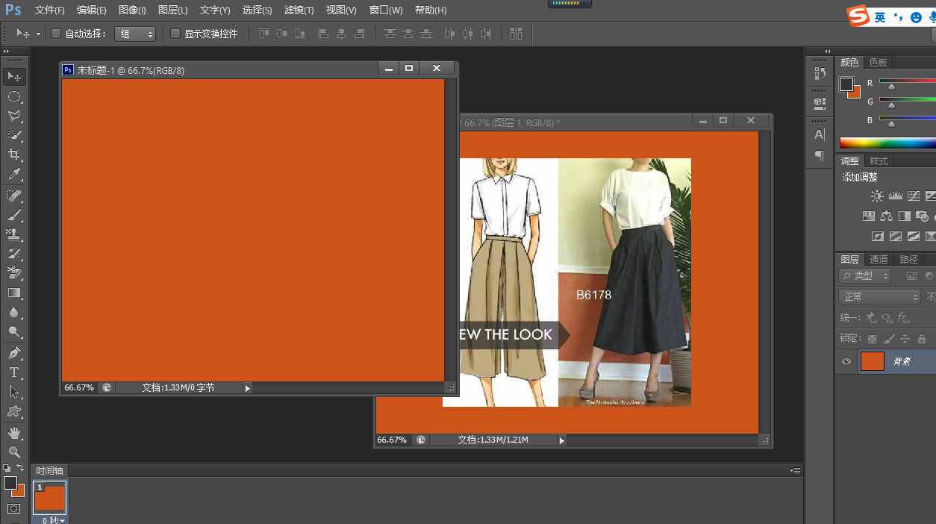
Task: Click the foreground color swatch in toolbox
Action: tap(10, 483)
